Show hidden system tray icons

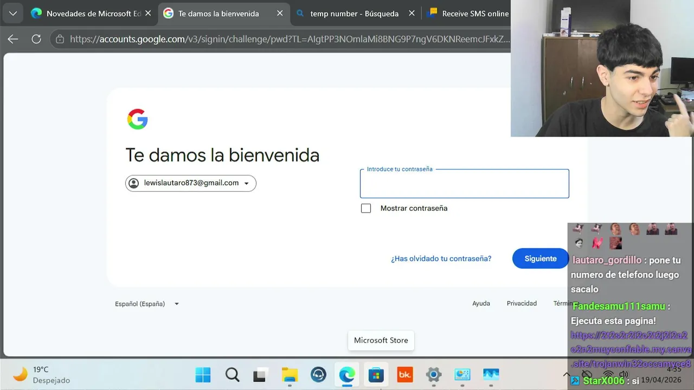pyautogui.click(x=567, y=374)
